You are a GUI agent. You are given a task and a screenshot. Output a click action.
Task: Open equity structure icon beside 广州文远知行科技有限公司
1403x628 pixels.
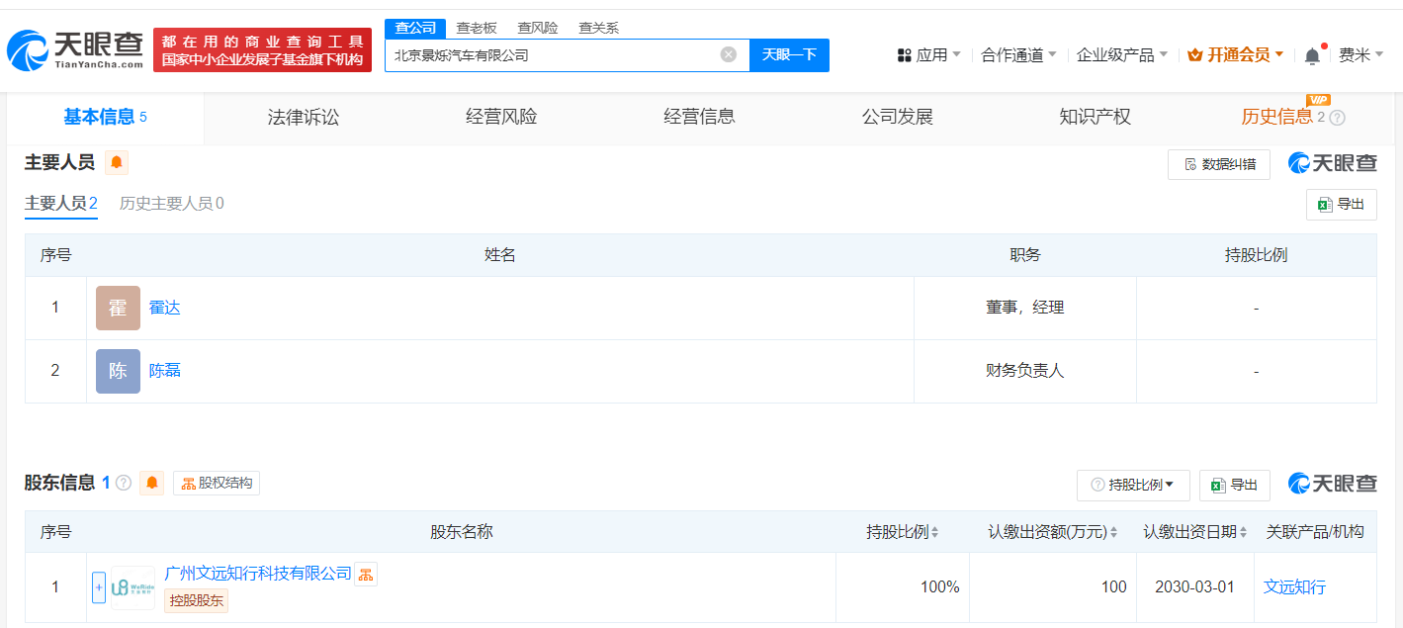coord(366,575)
